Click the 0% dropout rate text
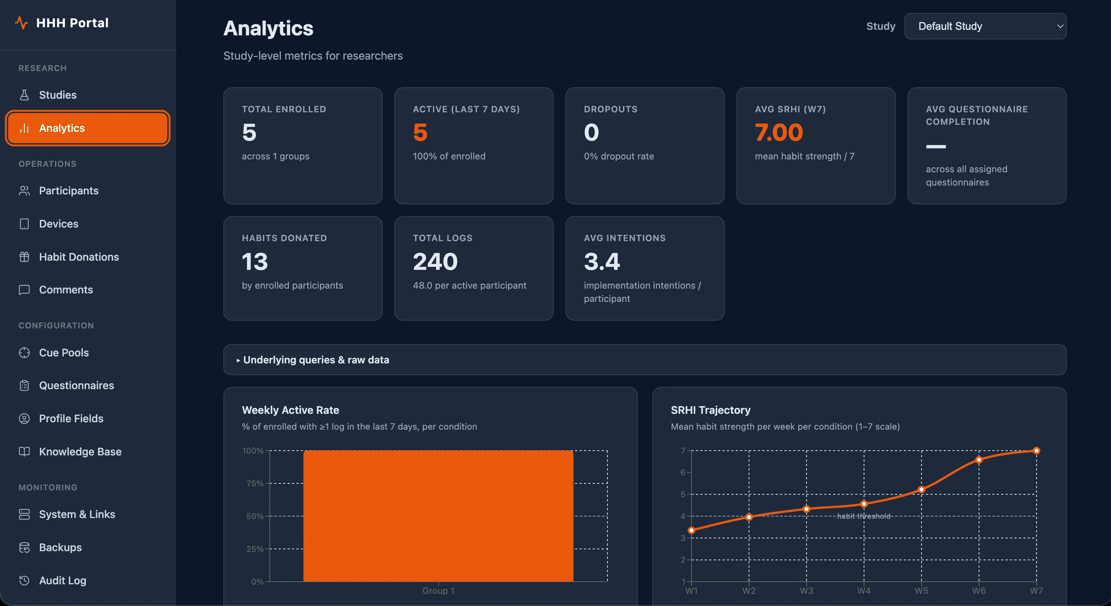Viewport: 1111px width, 606px height. click(619, 156)
